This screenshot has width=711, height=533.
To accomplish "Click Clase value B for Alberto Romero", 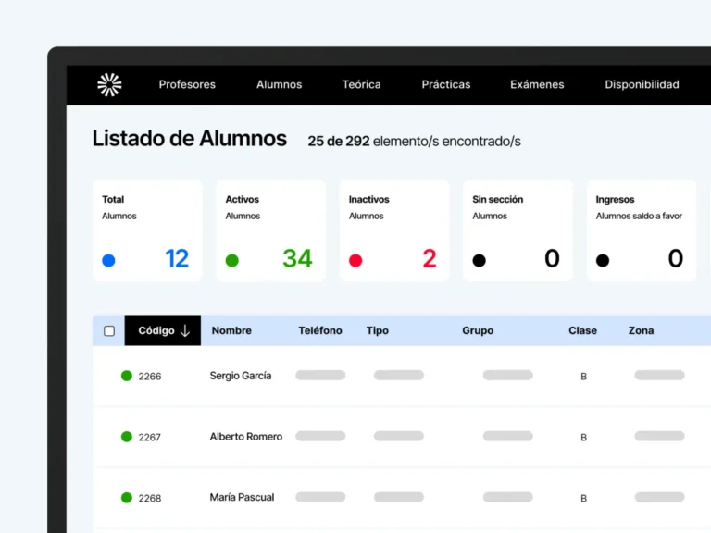I will point(583,438).
